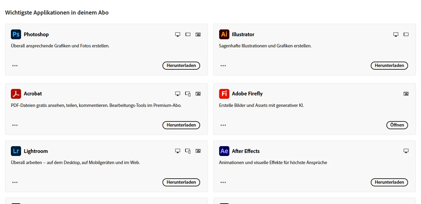421x204 pixels.
Task: Click the Adobe Firefly title text
Action: (x=247, y=94)
